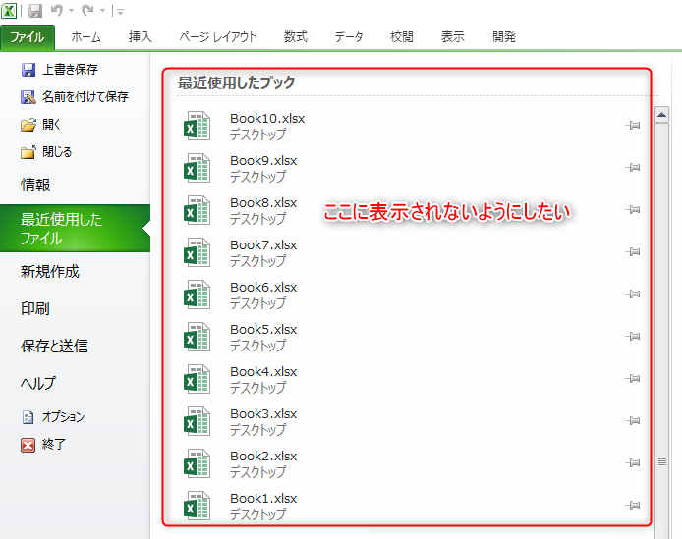Click the Excel file icon for Book10.xlsx
Screen dimensions: 682x539
197,126
